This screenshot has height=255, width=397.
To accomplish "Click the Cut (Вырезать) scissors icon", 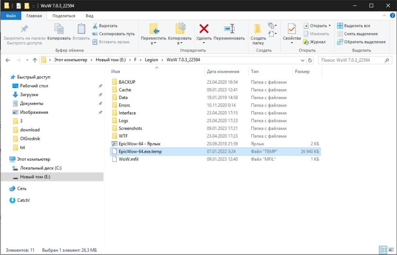I will (95, 26).
